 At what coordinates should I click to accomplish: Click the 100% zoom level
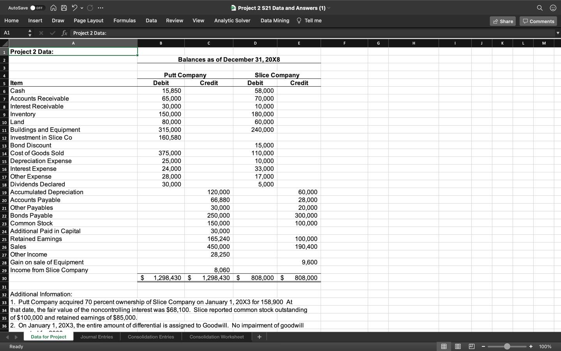tap(545, 346)
